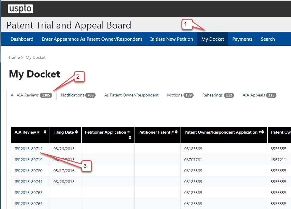Click the USPTO logo
The height and width of the screenshot is (209, 291).
[20, 9]
